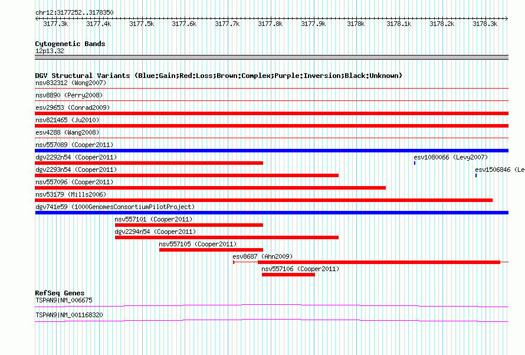Click the chr12:3177252..3178350 region label

(x=74, y=12)
